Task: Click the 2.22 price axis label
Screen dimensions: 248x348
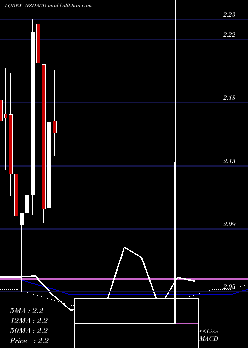Action: (229, 35)
